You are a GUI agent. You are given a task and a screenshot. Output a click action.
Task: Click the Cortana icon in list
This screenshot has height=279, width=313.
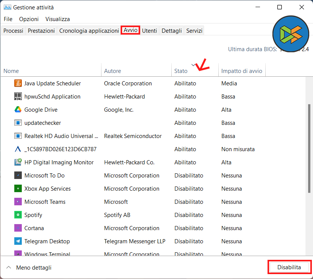click(x=18, y=228)
